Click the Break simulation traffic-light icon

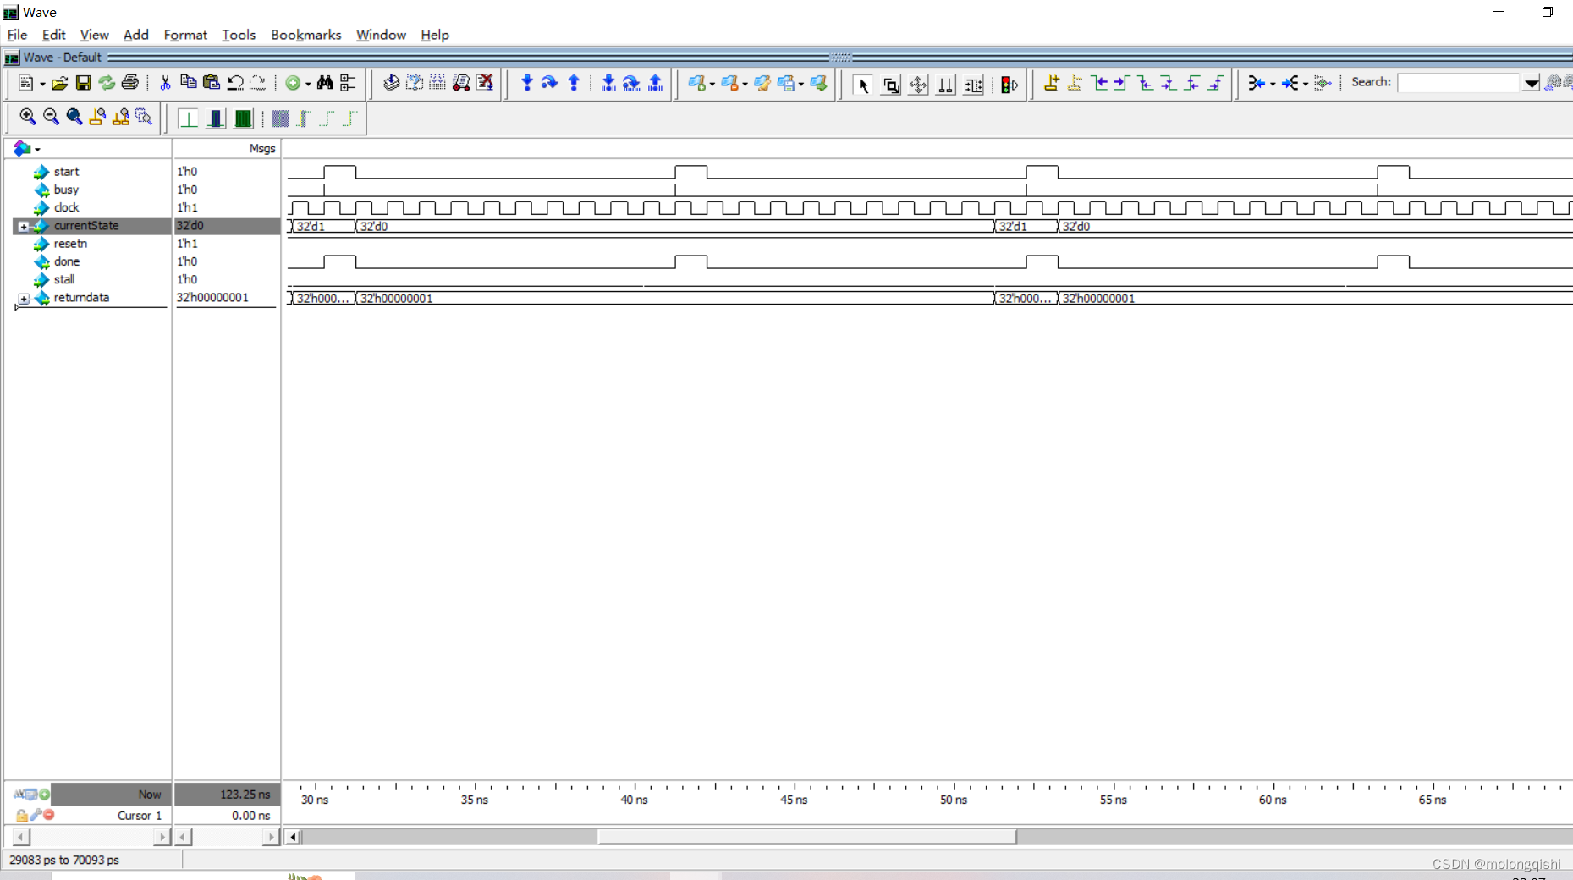tap(1009, 85)
